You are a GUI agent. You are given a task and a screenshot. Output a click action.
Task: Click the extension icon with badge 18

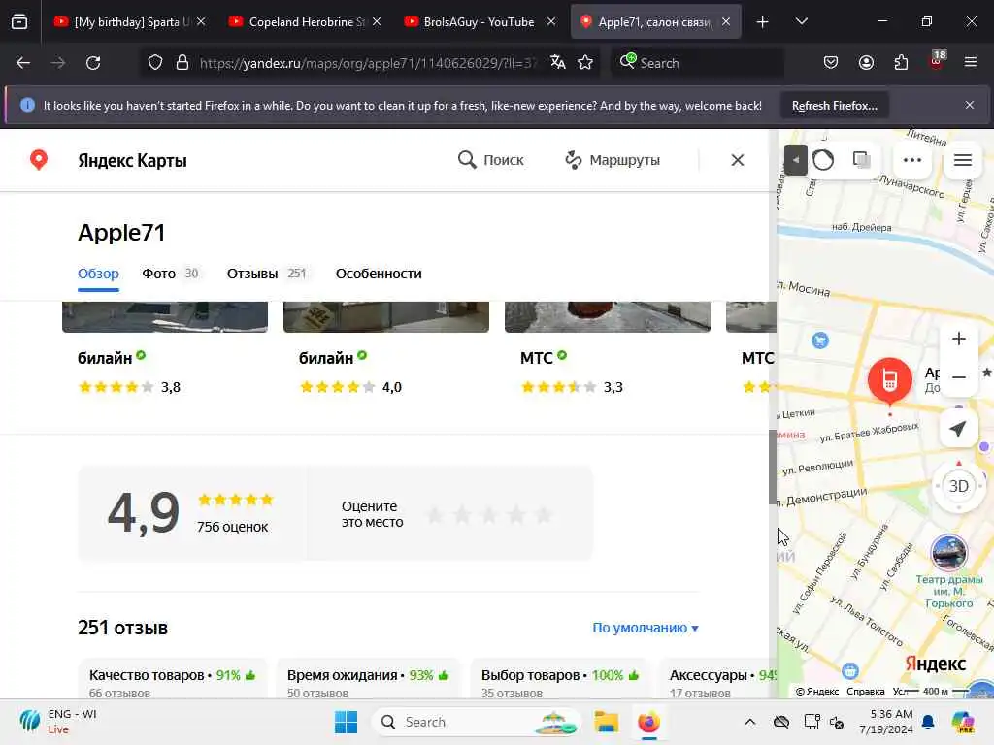937,61
